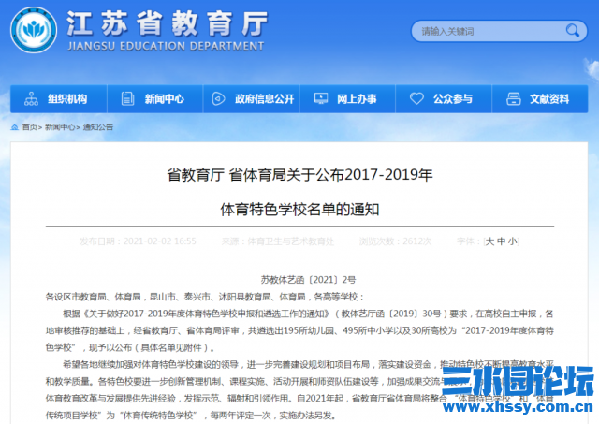Open the 组织机构 menu
Image resolution: width=599 pixels, height=424 pixels.
tap(58, 99)
